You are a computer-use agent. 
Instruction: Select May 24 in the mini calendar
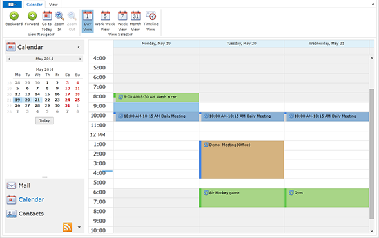pyautogui.click(x=68, y=100)
